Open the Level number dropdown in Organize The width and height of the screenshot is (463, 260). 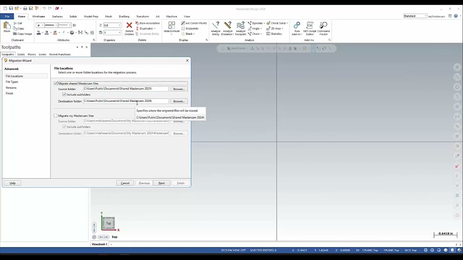click(119, 32)
